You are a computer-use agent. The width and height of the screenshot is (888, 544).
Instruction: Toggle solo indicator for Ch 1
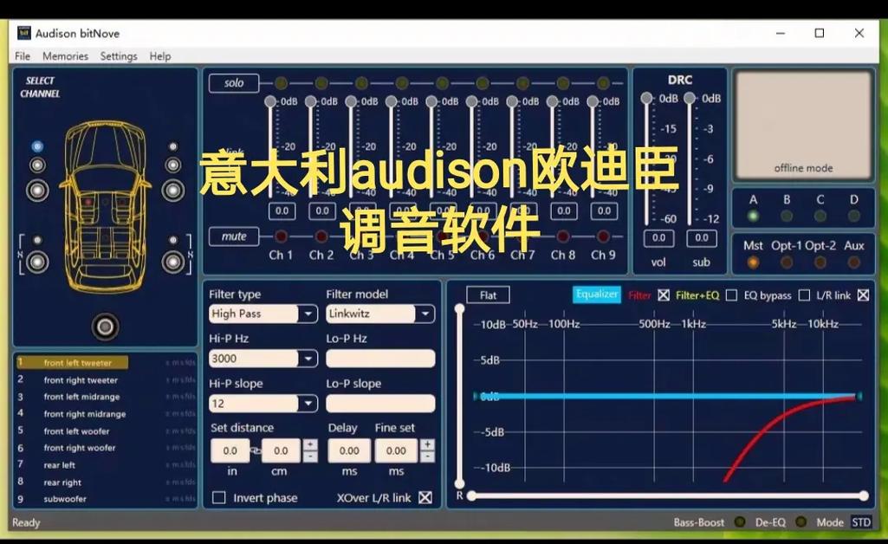pyautogui.click(x=281, y=84)
